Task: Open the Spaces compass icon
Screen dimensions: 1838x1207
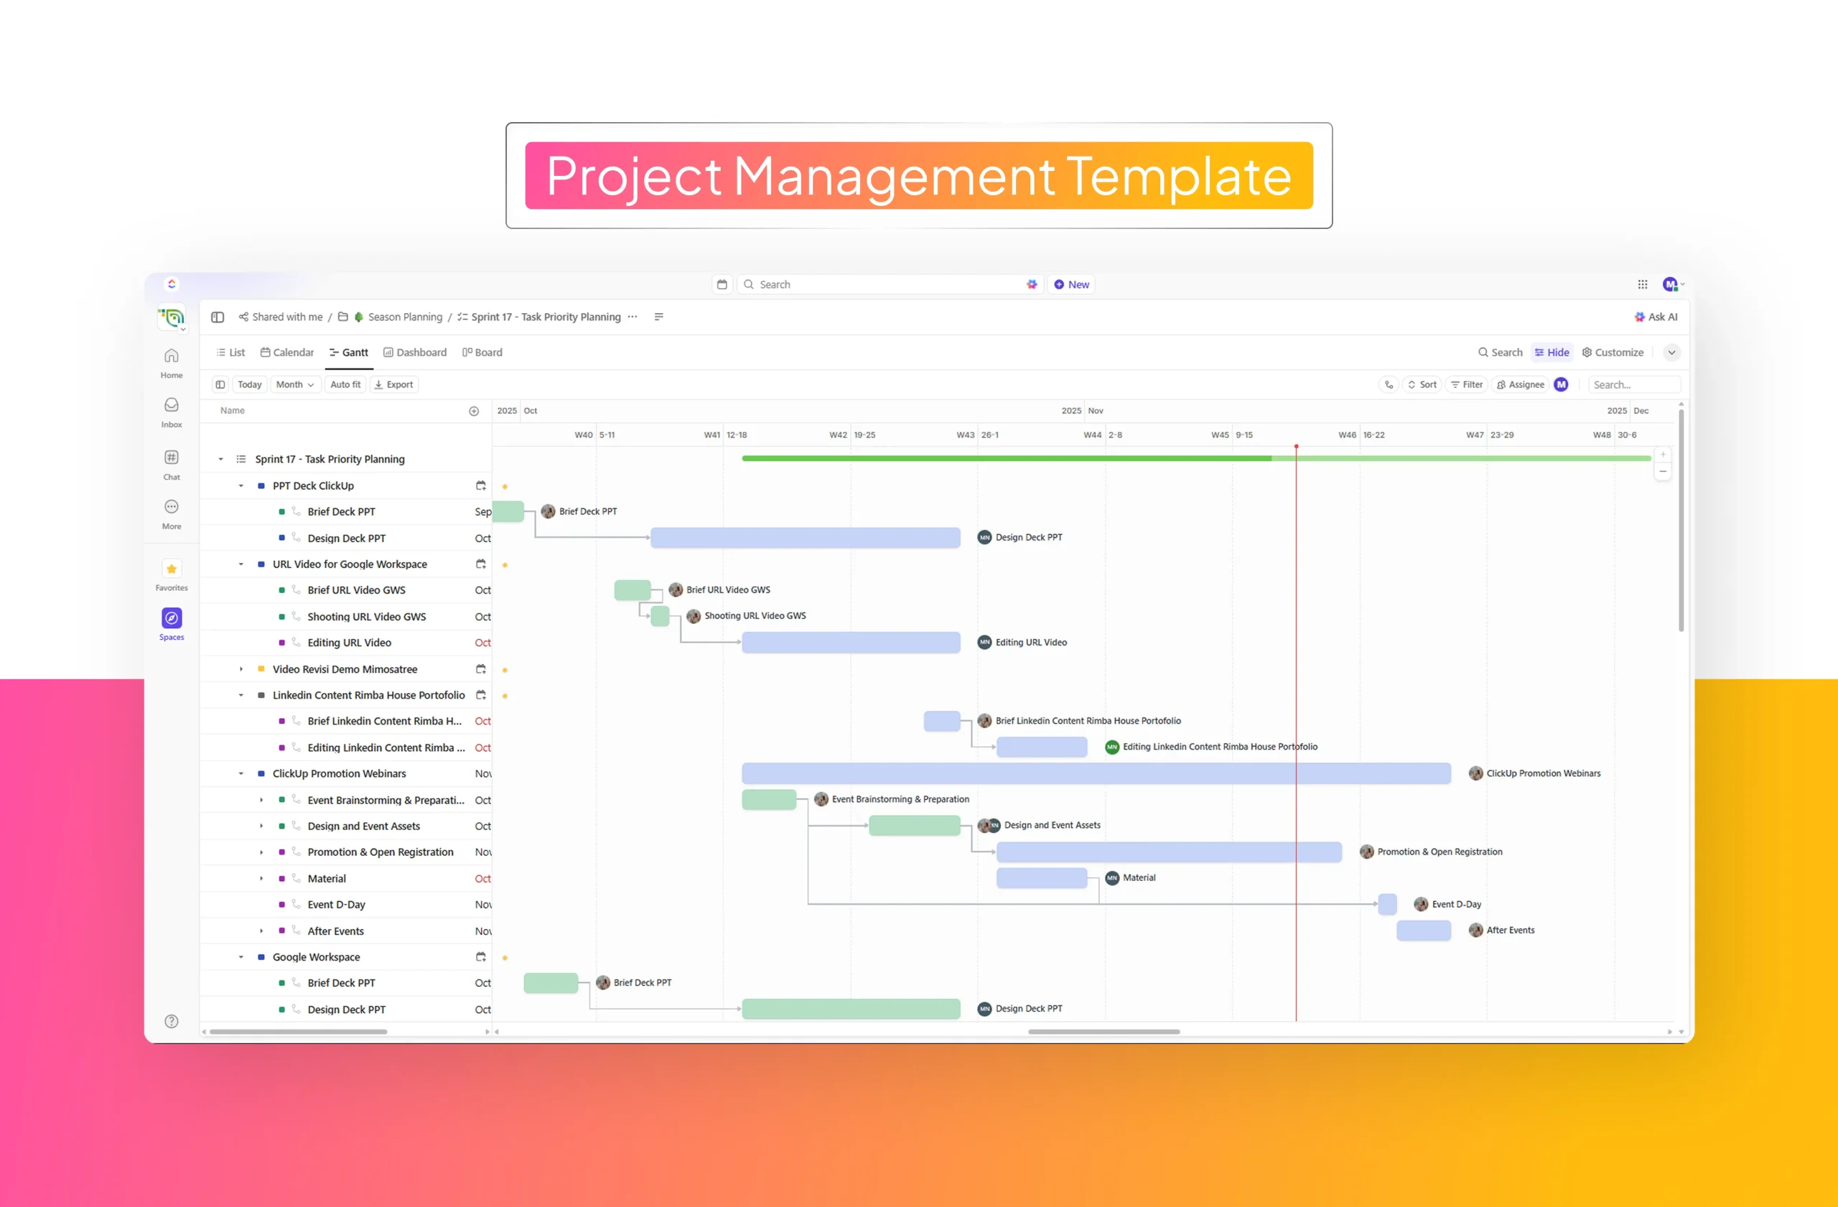Action: (172, 618)
